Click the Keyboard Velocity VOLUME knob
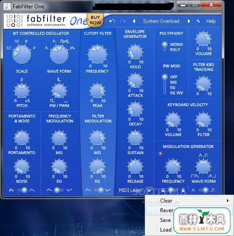Viewport: 234px width, 236px height. 173,120
